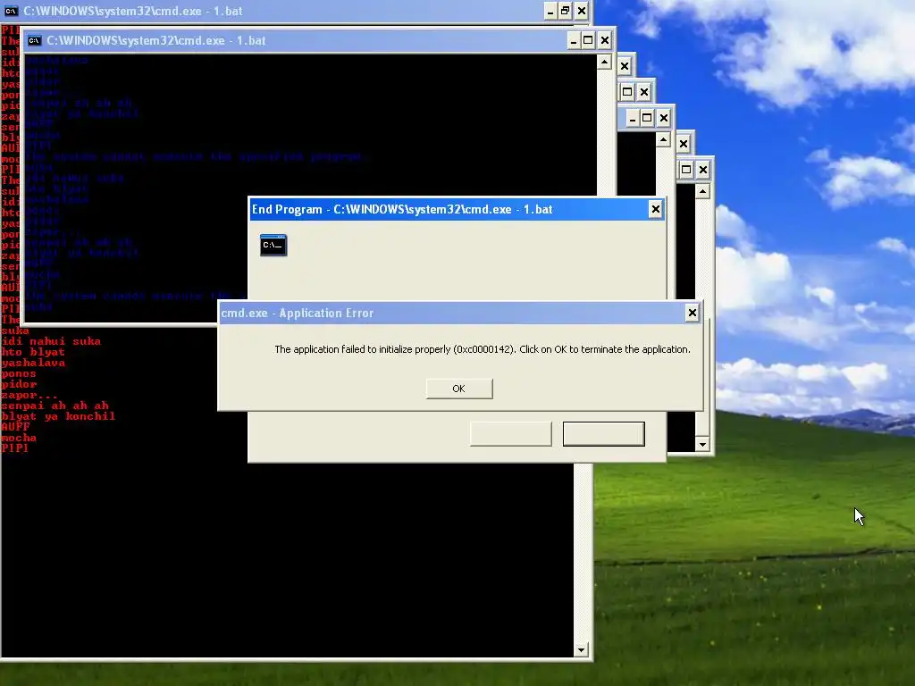This screenshot has height=686, width=915.
Task: Click scroll-down arrow of rightmost background window
Action: [702, 445]
